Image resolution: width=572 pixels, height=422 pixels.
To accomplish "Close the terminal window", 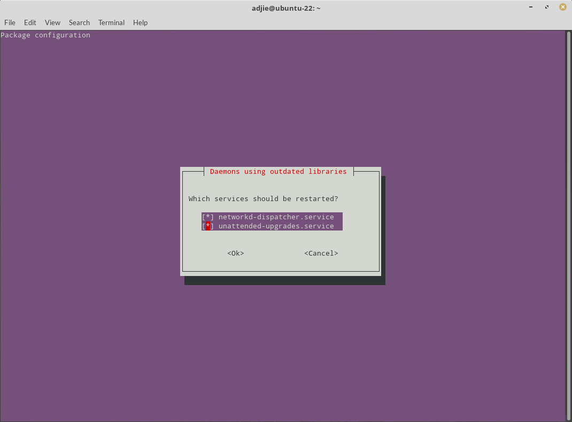I will tap(563, 7).
